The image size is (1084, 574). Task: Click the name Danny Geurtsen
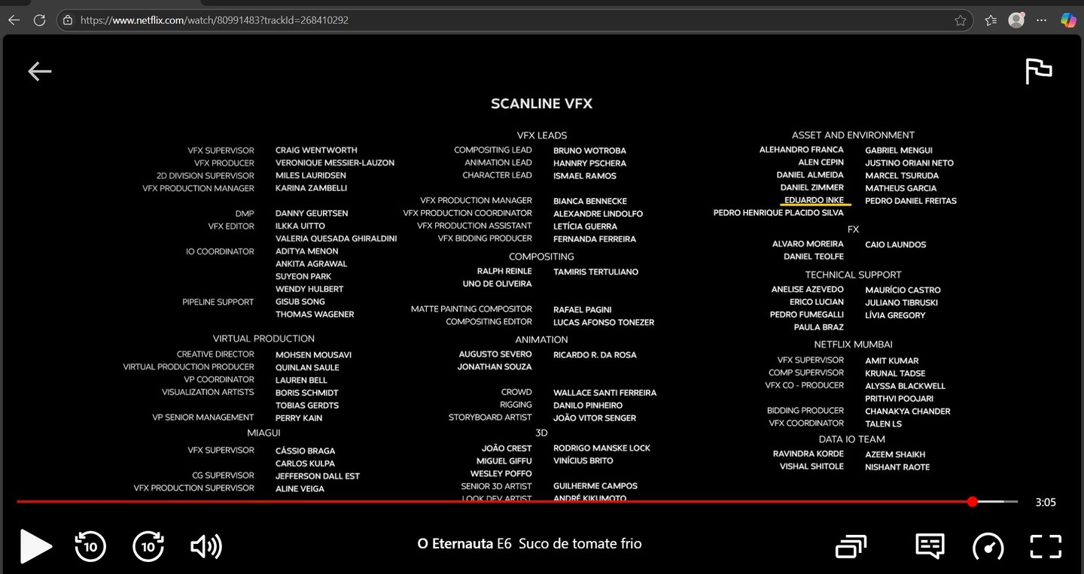[312, 214]
